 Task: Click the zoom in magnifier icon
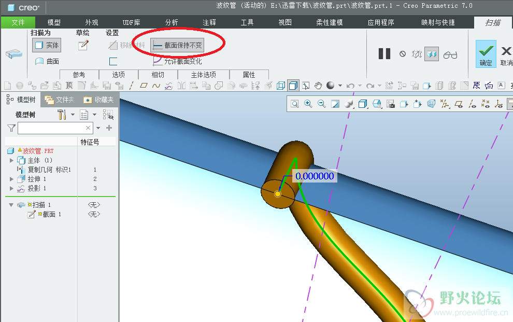pyautogui.click(x=308, y=104)
